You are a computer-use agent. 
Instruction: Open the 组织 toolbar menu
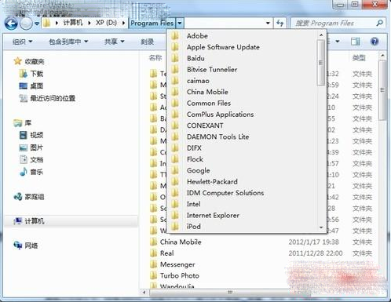[22, 42]
